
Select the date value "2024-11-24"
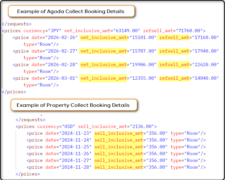[x=75, y=140]
